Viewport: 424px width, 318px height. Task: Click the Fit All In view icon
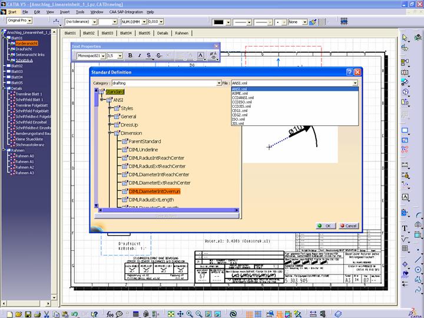pos(171,314)
